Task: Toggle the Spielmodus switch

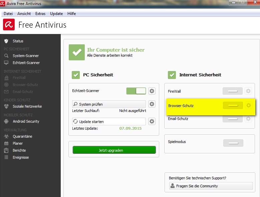Action: click(x=233, y=143)
